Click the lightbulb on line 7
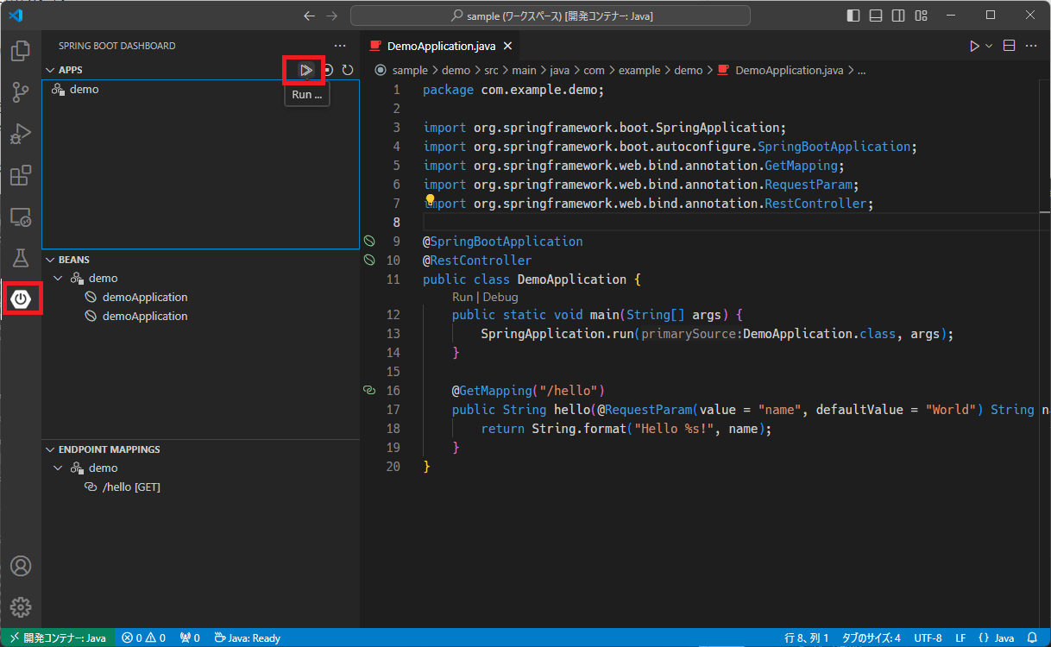This screenshot has width=1051, height=647. point(431,200)
